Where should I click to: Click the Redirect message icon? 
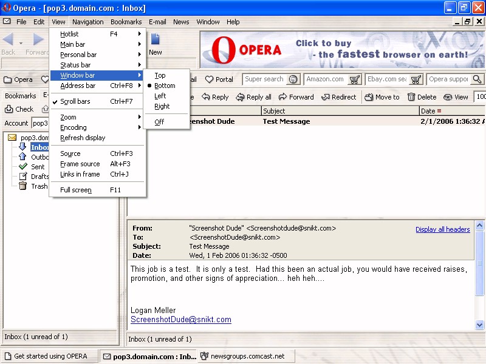click(x=326, y=97)
